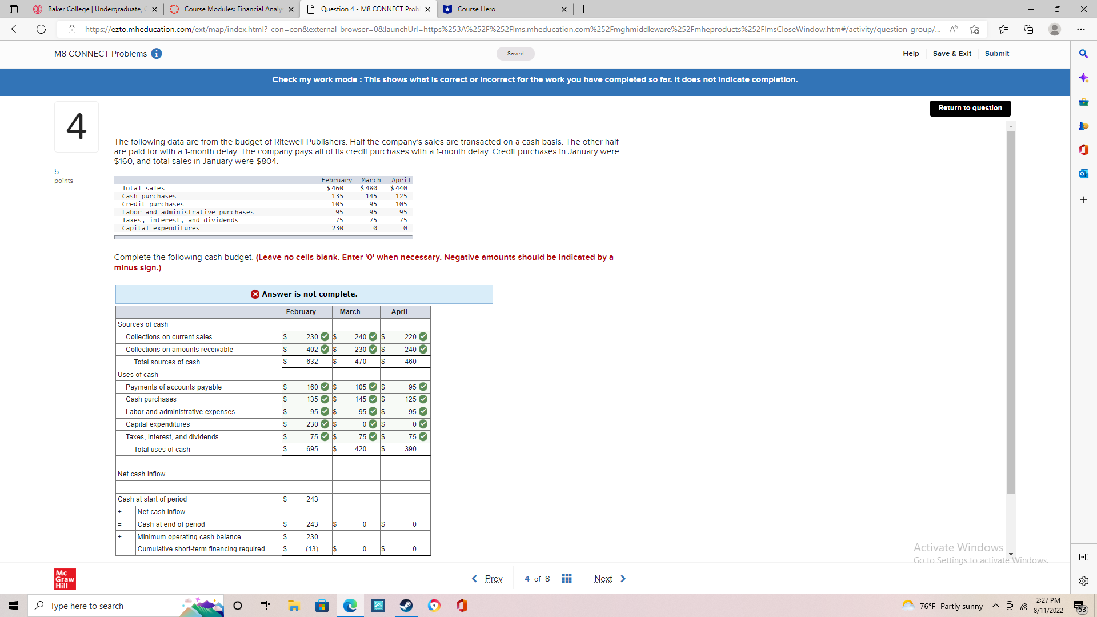Select the February Cash at start cell

tap(307, 499)
